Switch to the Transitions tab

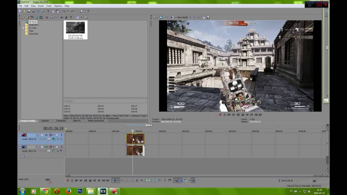[x=61, y=121]
